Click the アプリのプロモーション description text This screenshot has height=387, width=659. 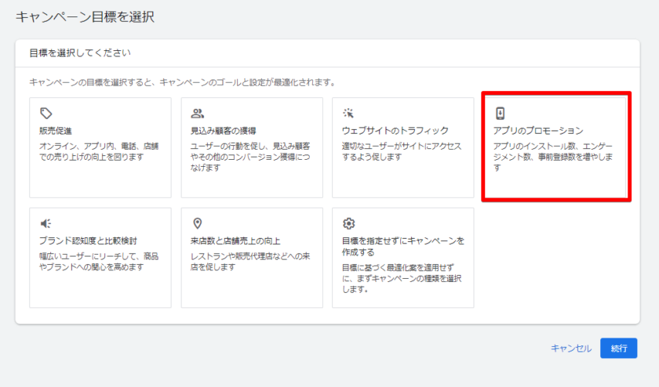(x=552, y=151)
